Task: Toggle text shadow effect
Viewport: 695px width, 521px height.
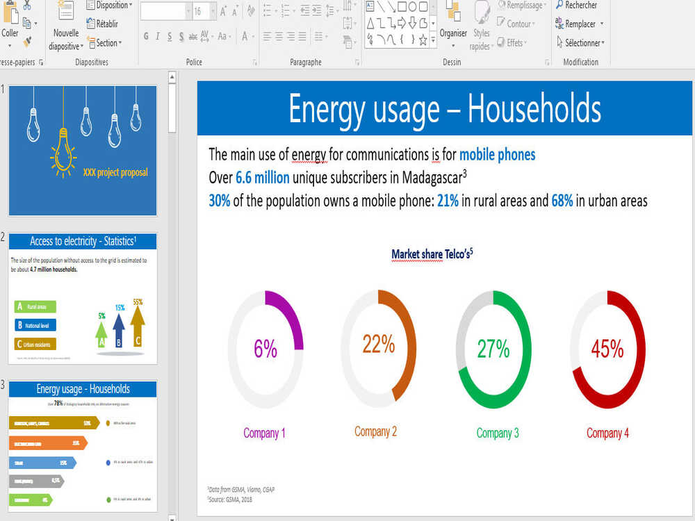Action: (181, 36)
